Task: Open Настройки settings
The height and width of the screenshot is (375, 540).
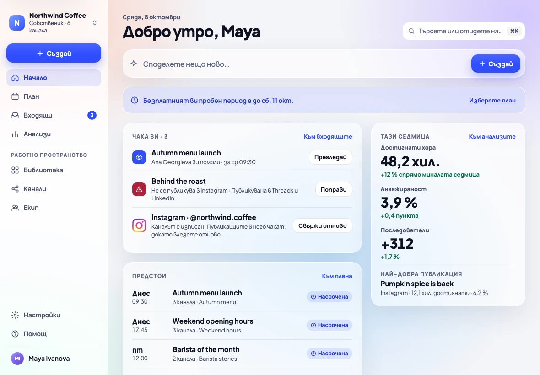Action: pyautogui.click(x=54, y=315)
